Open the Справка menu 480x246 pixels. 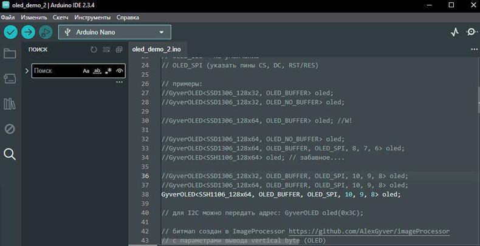[128, 18]
